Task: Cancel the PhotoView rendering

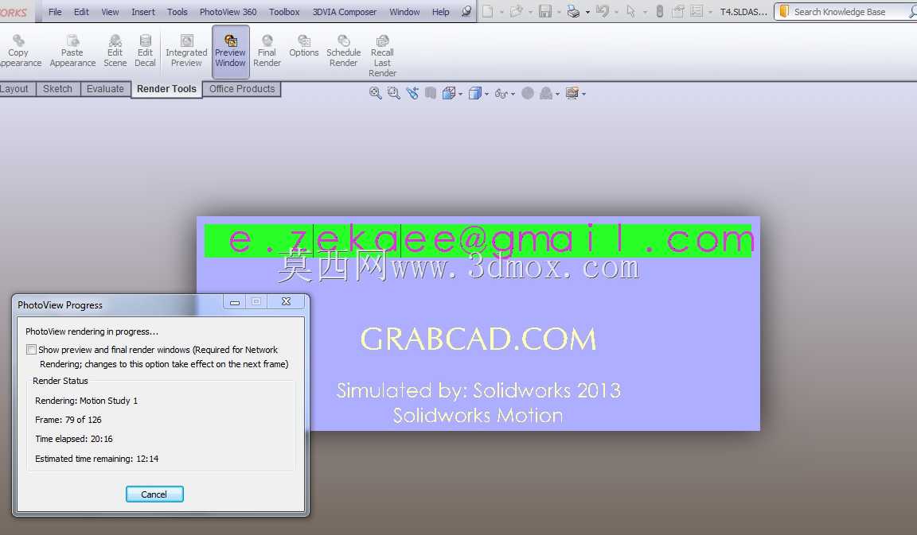Action: click(x=154, y=494)
